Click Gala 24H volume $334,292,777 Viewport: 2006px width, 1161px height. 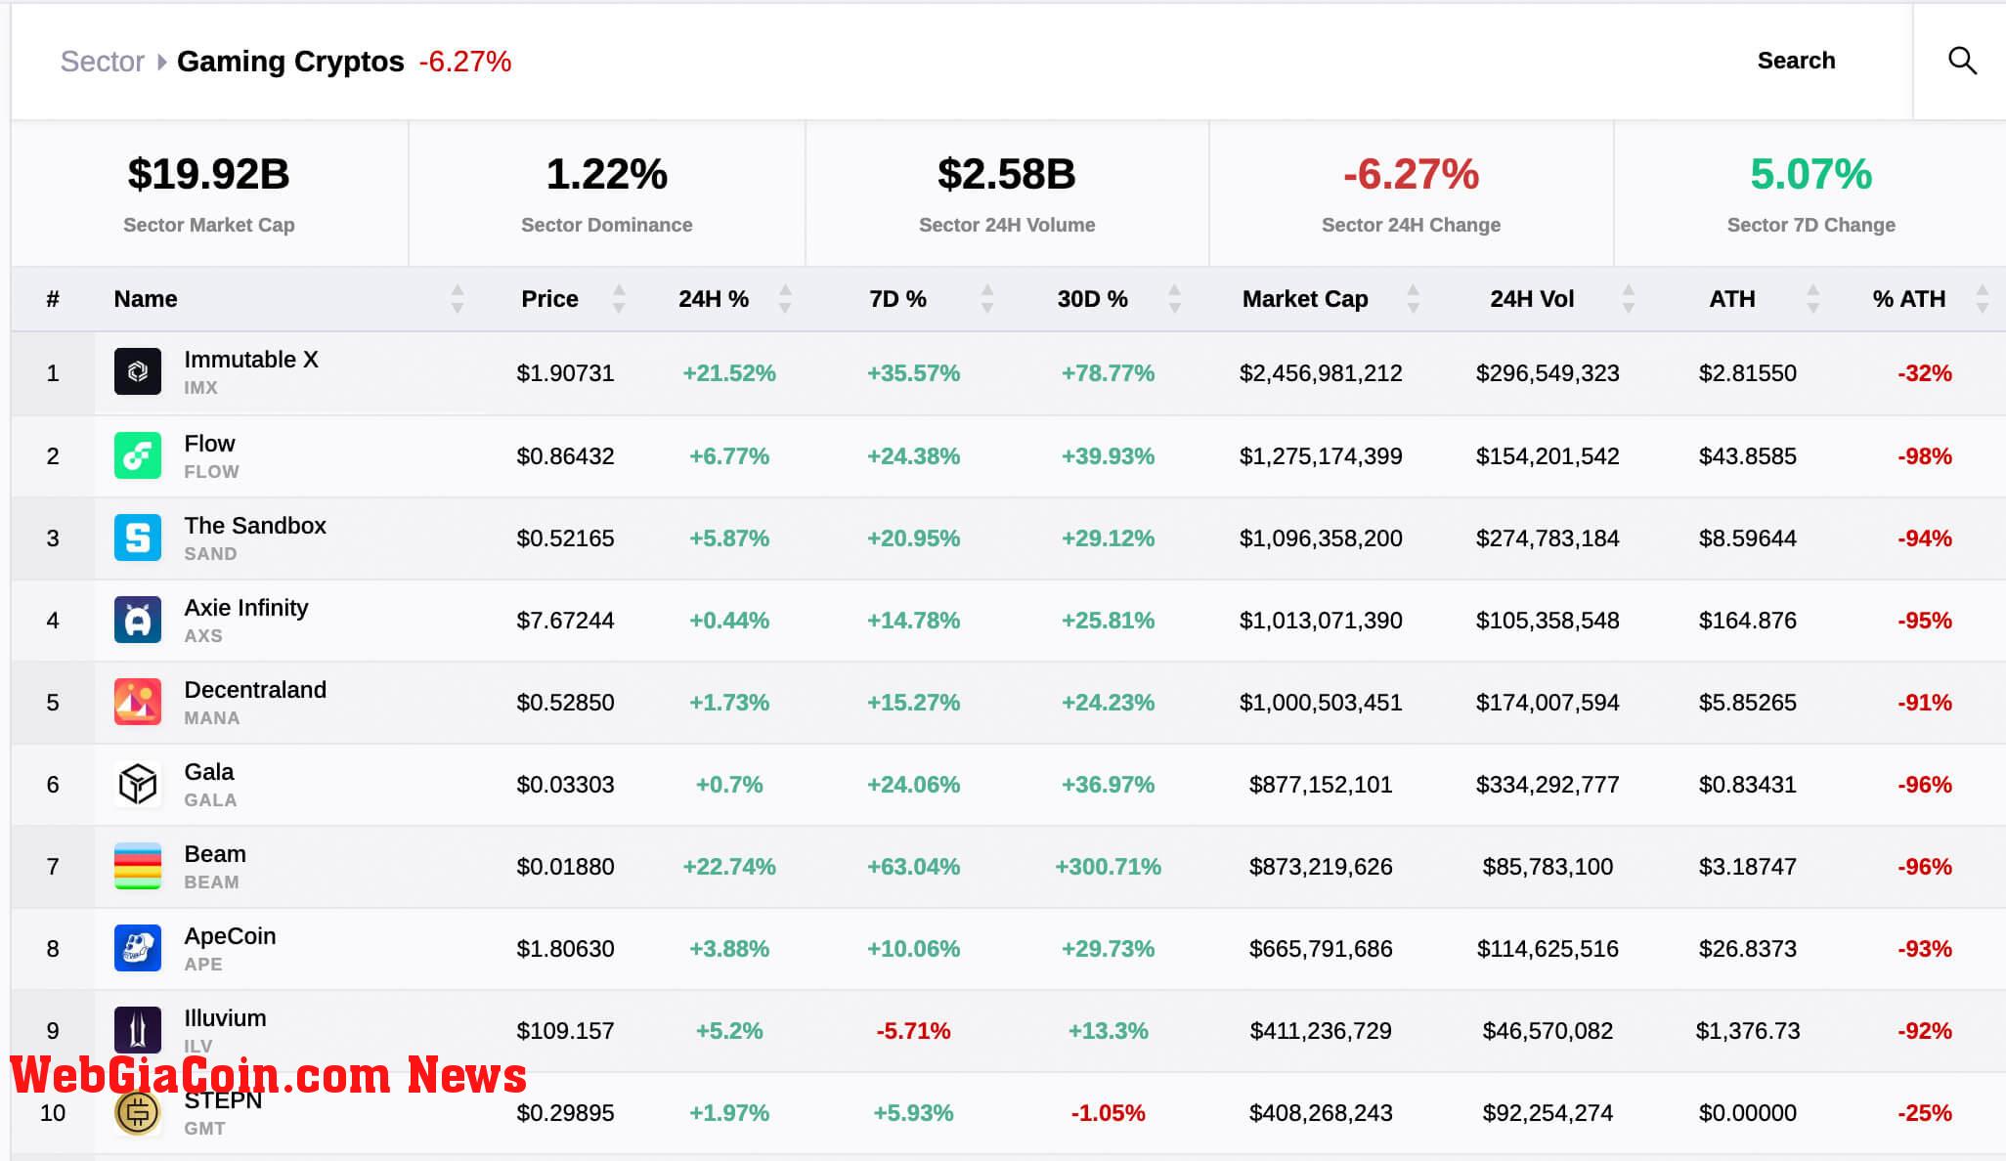[1548, 785]
